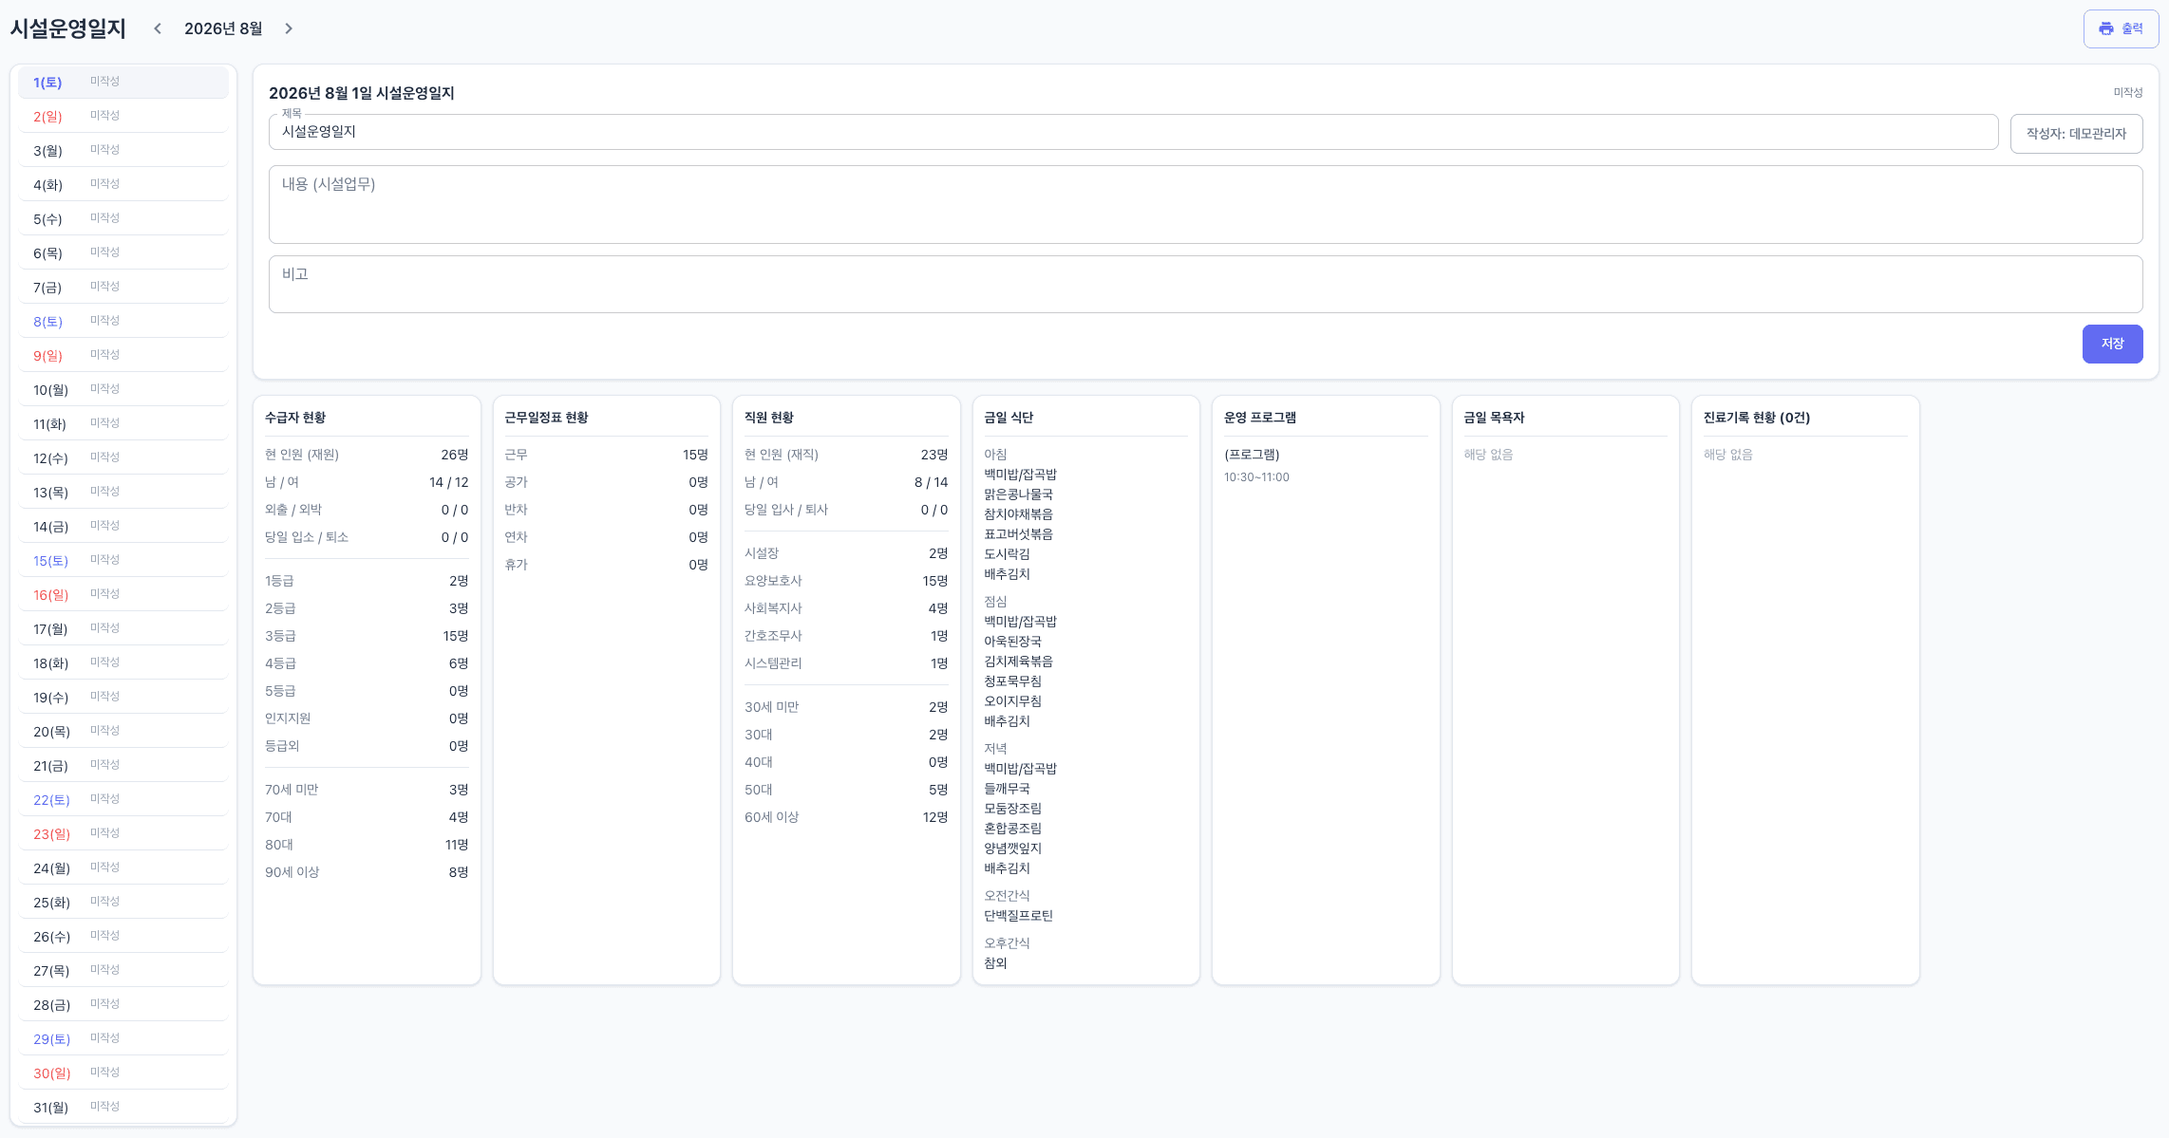The width and height of the screenshot is (2169, 1138).
Task: Click the 근무일정표 현황 card title
Action: (x=546, y=418)
